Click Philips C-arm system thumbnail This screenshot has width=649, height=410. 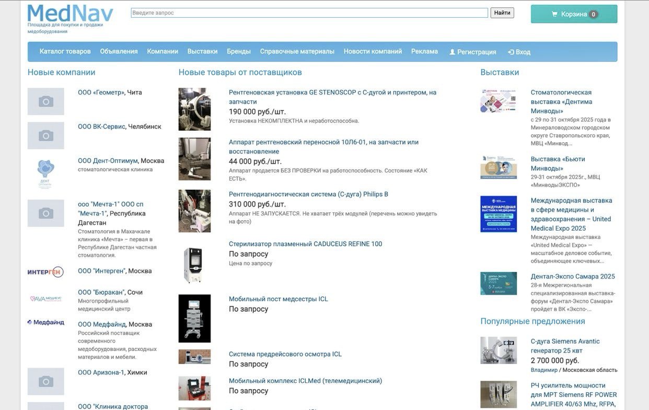pyautogui.click(x=194, y=211)
